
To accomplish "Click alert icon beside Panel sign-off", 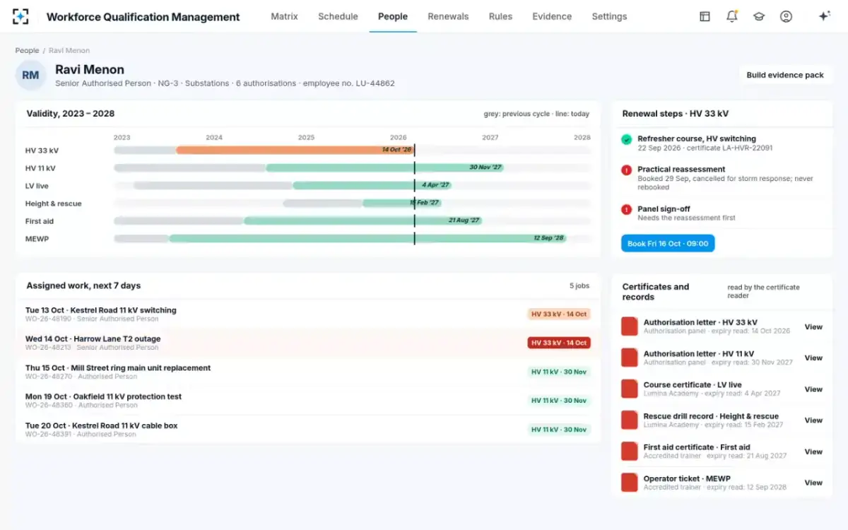I will tap(626, 210).
